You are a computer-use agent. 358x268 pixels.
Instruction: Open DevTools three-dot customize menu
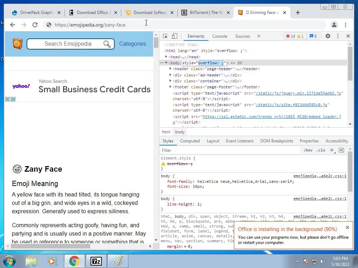338,36
